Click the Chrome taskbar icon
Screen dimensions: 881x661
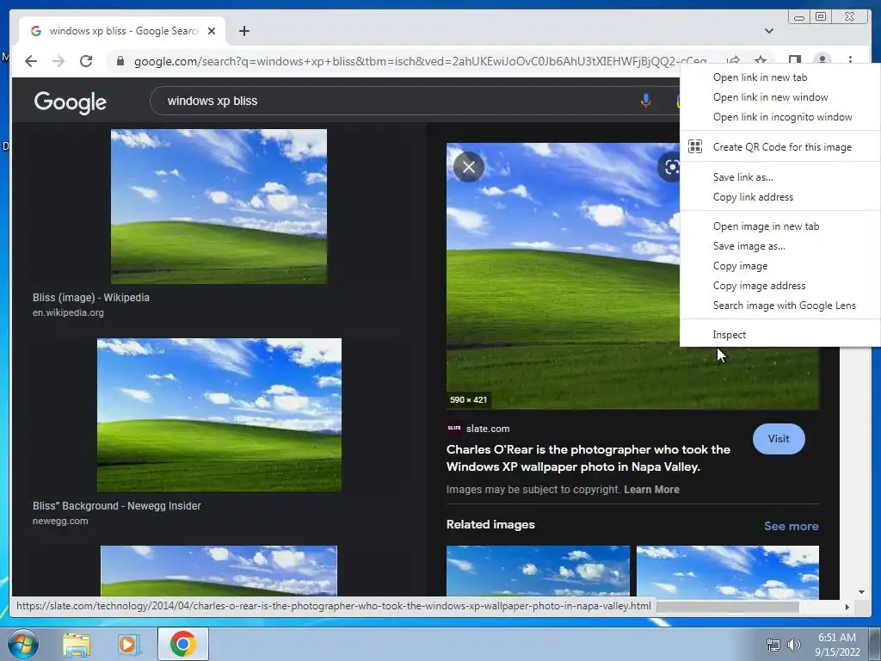click(182, 644)
